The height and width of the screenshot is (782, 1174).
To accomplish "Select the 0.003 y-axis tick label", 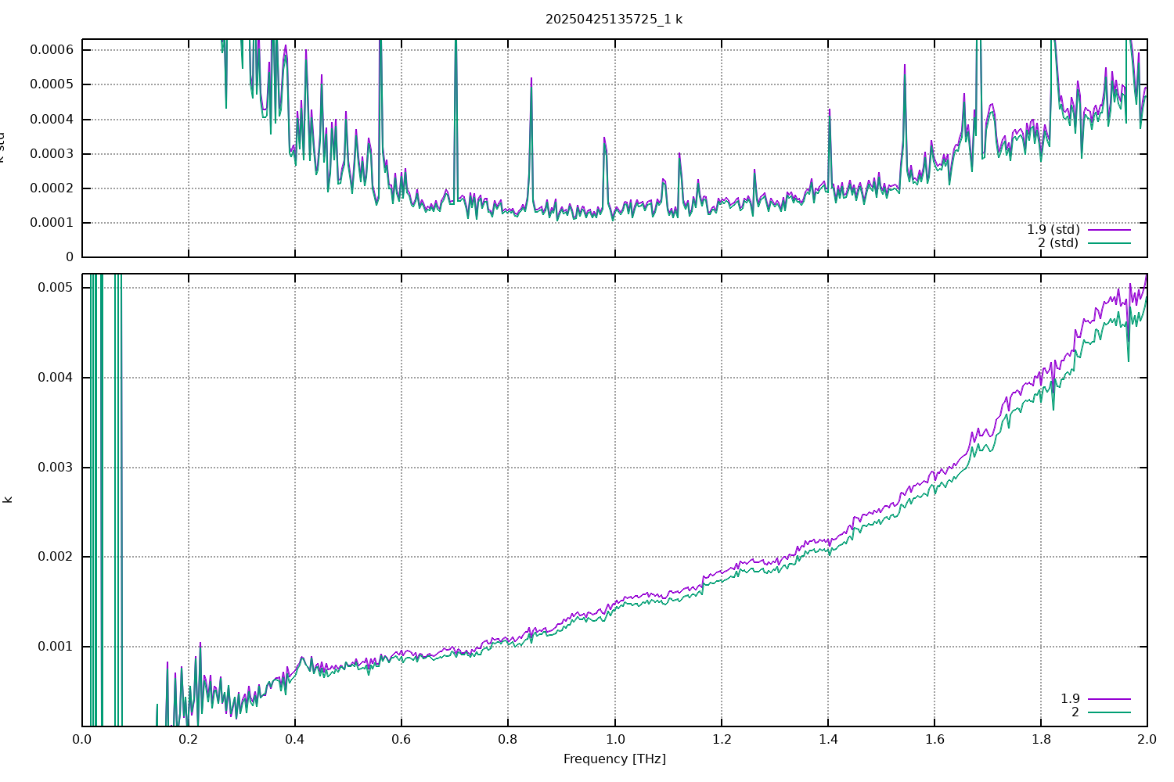I will tap(55, 468).
